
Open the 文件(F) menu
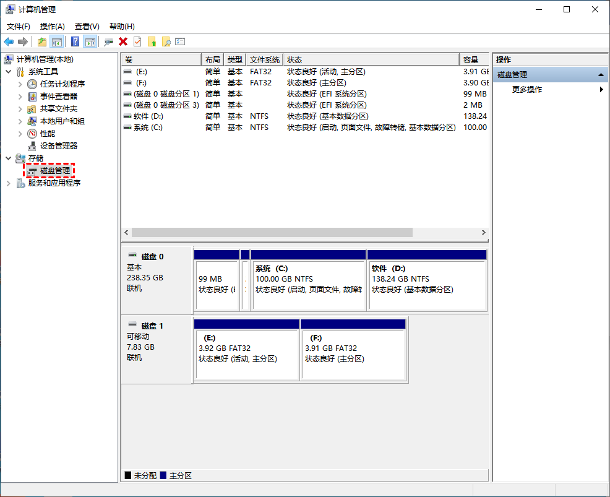pos(19,27)
